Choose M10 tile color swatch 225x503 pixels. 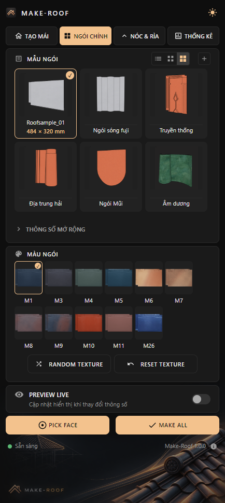click(89, 323)
